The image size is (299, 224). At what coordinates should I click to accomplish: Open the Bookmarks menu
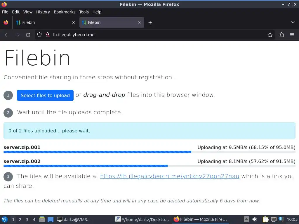(x=65, y=12)
